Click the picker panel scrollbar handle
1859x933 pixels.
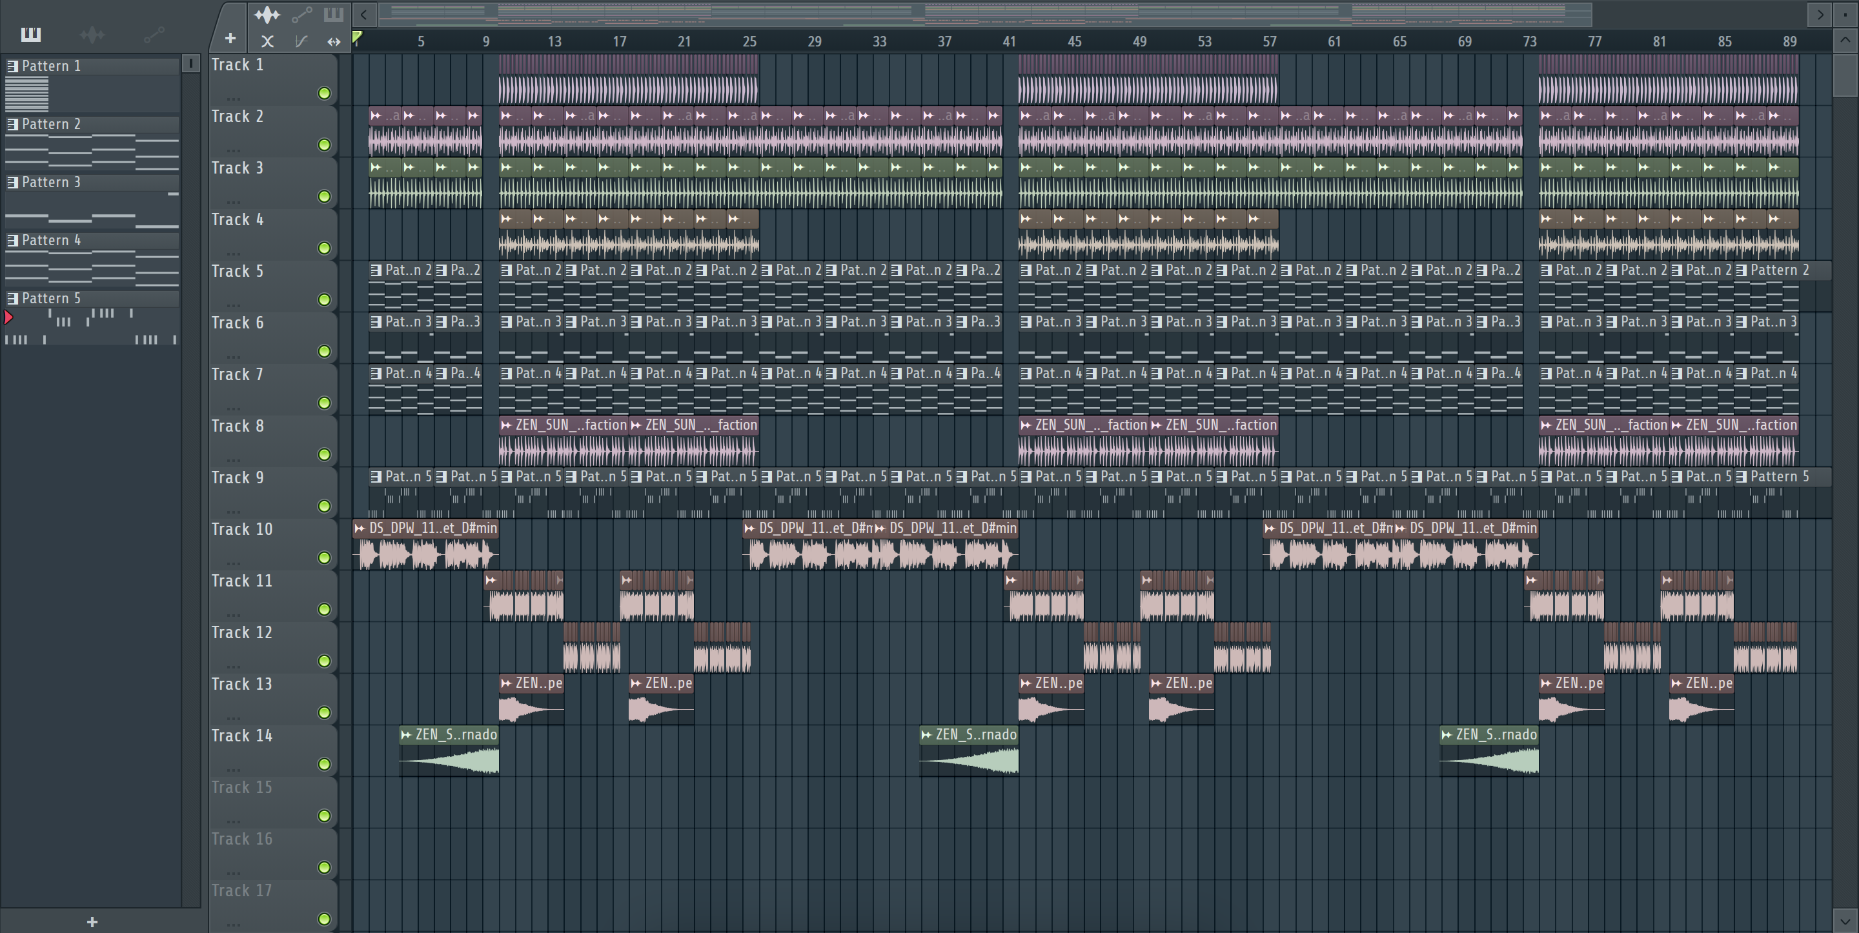tap(190, 63)
